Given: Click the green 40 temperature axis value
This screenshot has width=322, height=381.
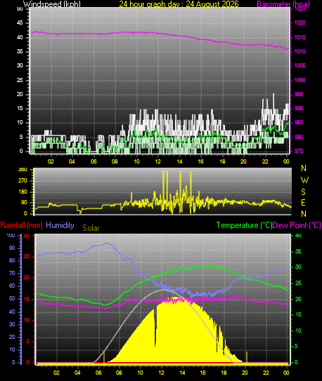Looking at the screenshot, I should point(298,235).
